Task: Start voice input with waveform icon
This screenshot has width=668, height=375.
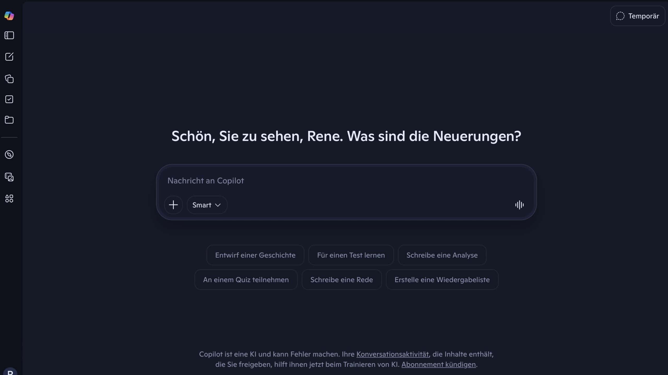Action: pos(519,205)
